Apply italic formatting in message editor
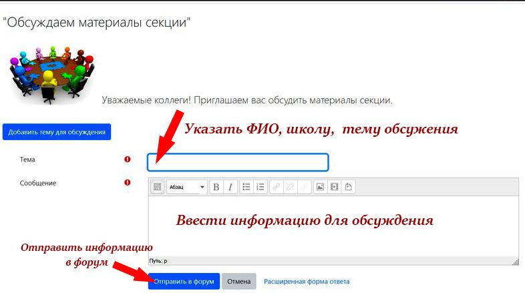 tap(230, 188)
